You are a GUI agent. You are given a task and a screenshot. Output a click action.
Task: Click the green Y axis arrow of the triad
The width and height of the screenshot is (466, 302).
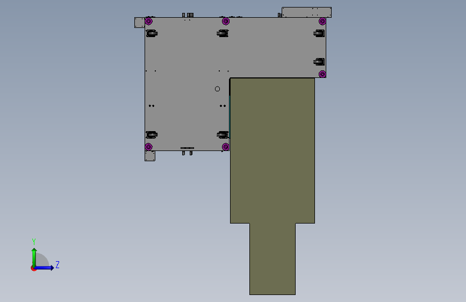34,257
